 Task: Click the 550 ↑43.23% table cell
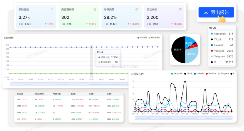(94, 106)
